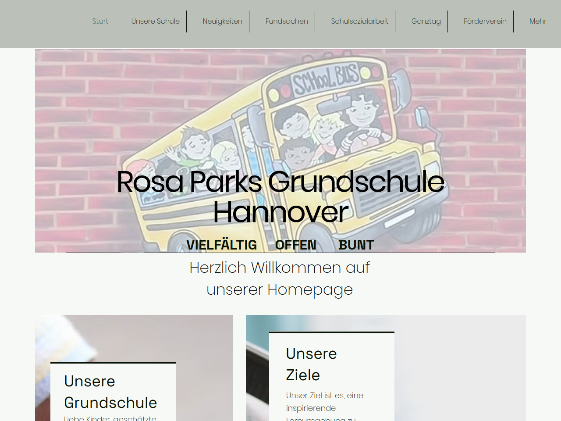Select the BUNT slogan word
The width and height of the screenshot is (561, 421).
[356, 245]
